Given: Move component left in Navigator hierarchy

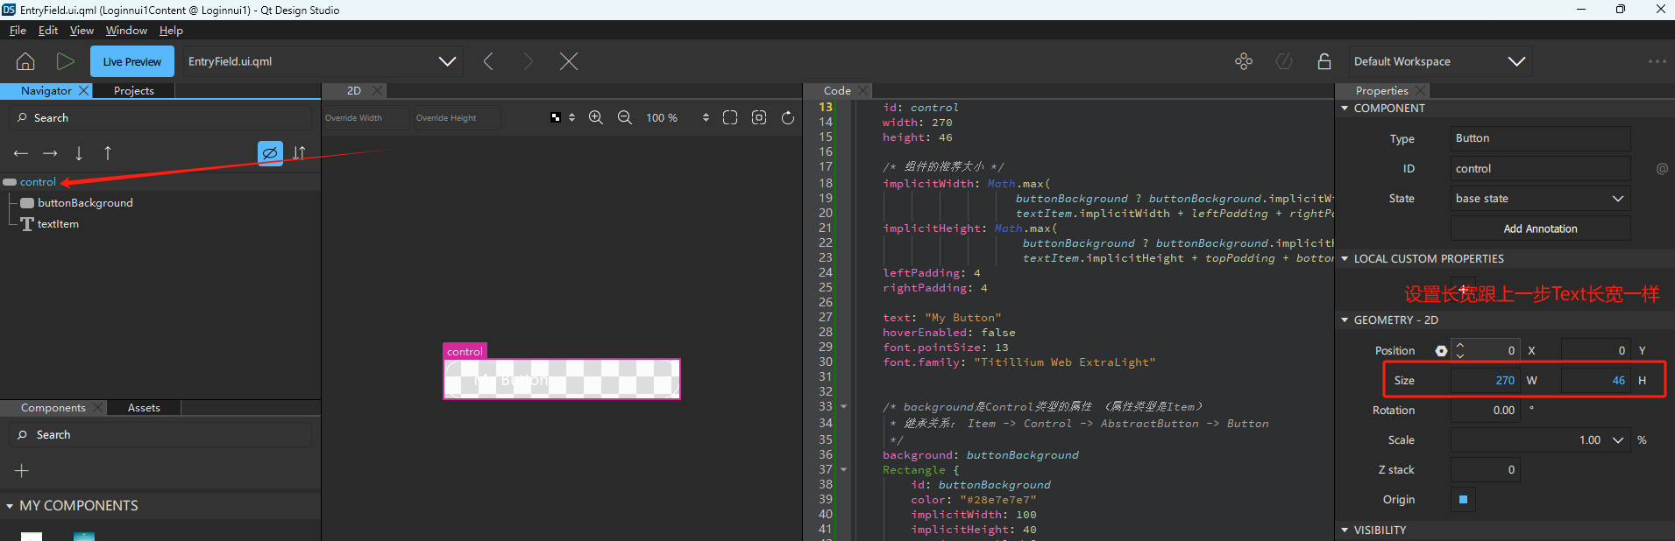Looking at the screenshot, I should point(21,153).
